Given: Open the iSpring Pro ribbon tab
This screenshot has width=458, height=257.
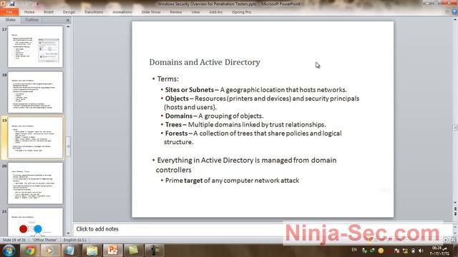Looking at the screenshot, I should pyautogui.click(x=241, y=12).
